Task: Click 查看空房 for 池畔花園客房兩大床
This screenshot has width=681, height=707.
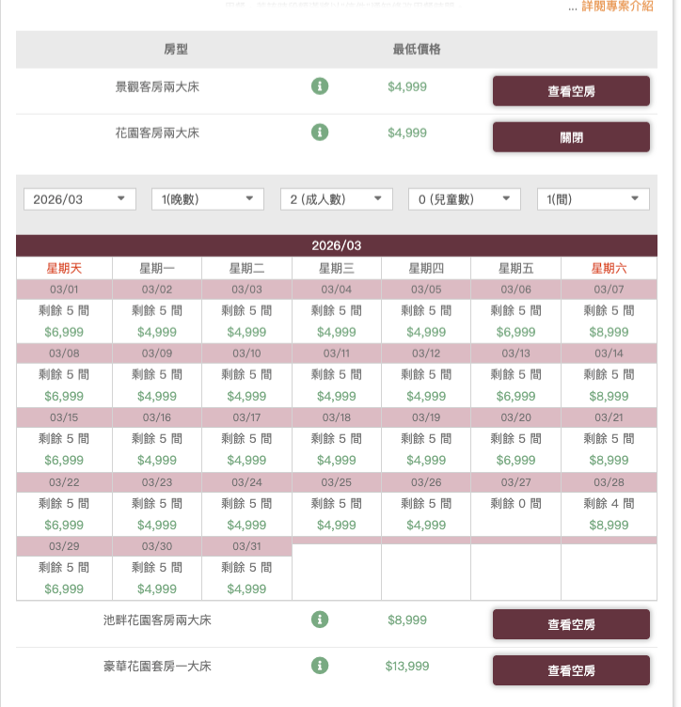Action: tap(571, 624)
